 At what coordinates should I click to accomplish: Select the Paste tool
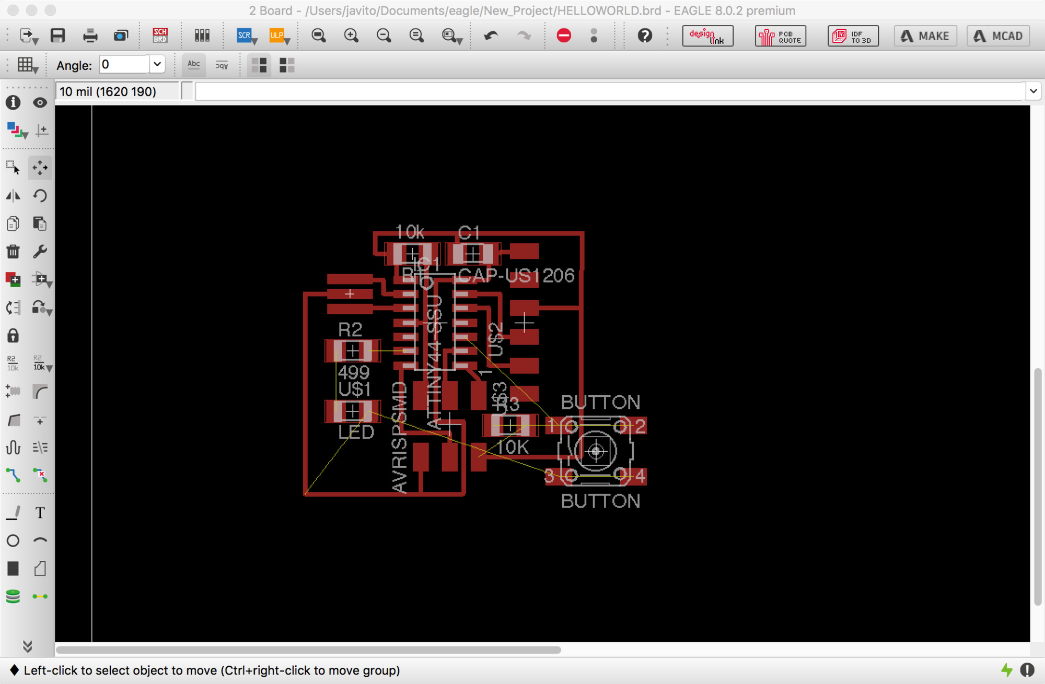(40, 223)
